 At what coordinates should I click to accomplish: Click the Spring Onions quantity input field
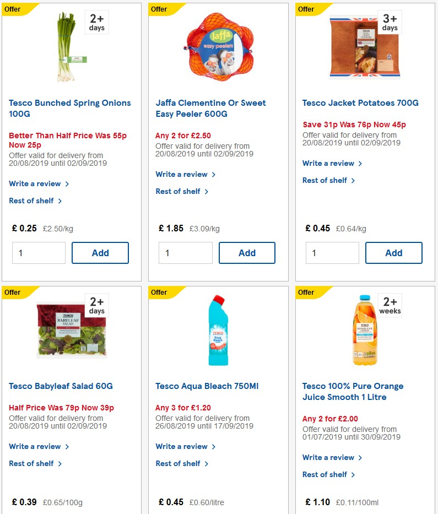[x=39, y=253]
